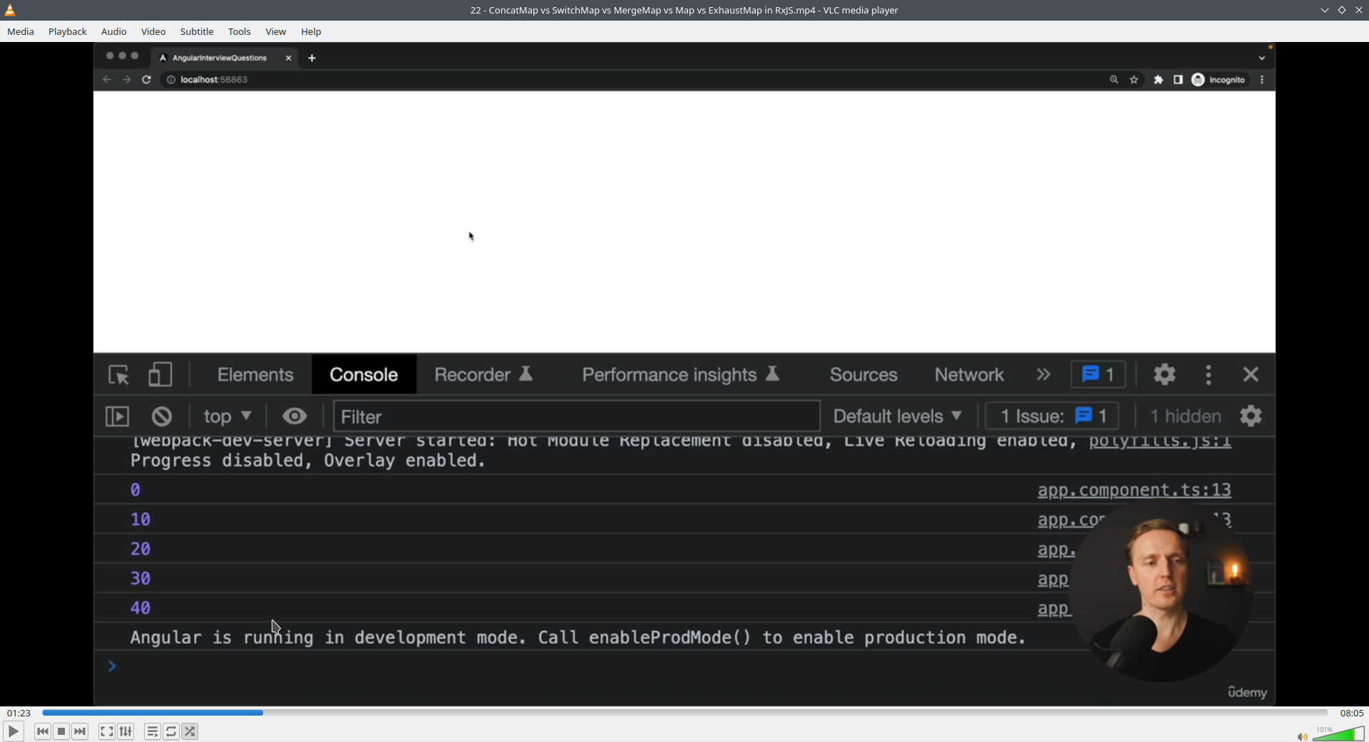Toggle loop mode in VLC
This screenshot has height=742, width=1369.
[171, 731]
